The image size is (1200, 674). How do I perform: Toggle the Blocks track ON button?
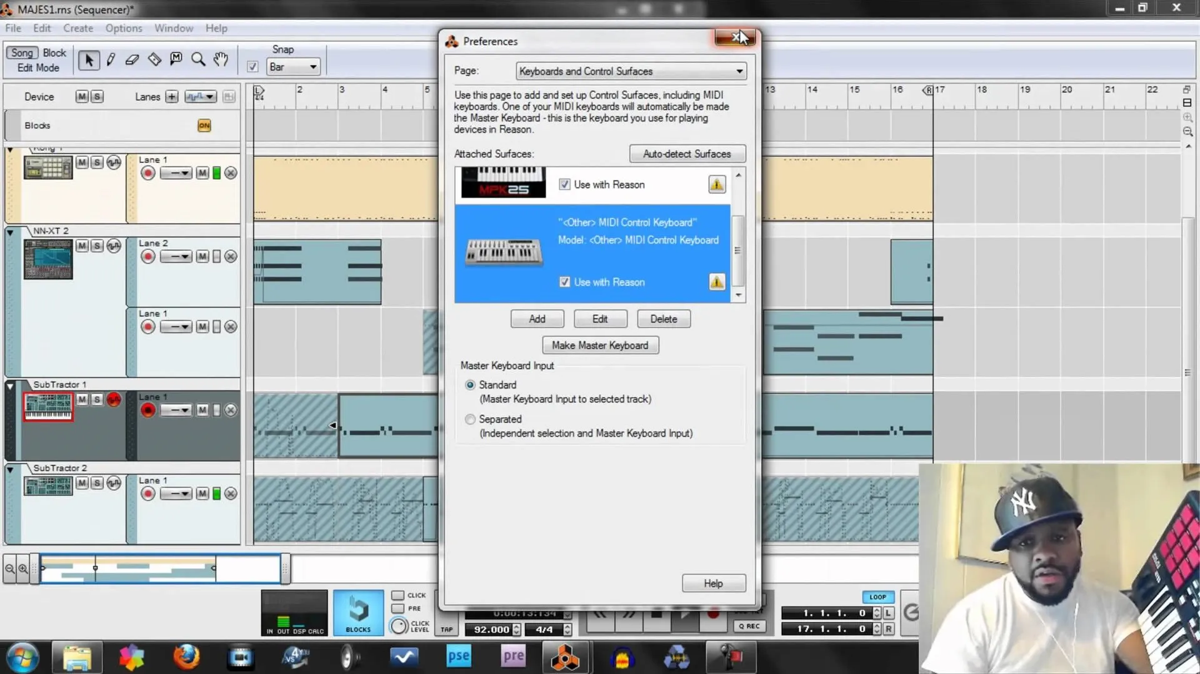204,126
